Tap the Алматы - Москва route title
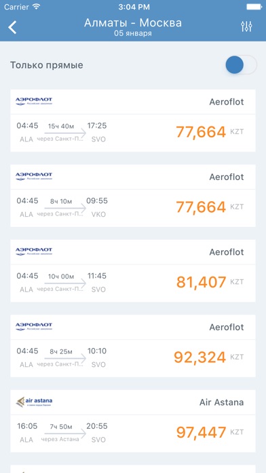Image resolution: width=266 pixels, height=473 pixels. 133,22
